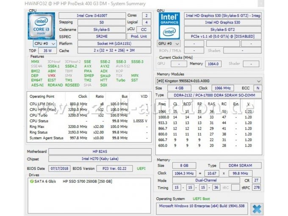Click the GPU memory clock 1064.0 value
The width and height of the screenshot is (288, 216).
coord(213,64)
